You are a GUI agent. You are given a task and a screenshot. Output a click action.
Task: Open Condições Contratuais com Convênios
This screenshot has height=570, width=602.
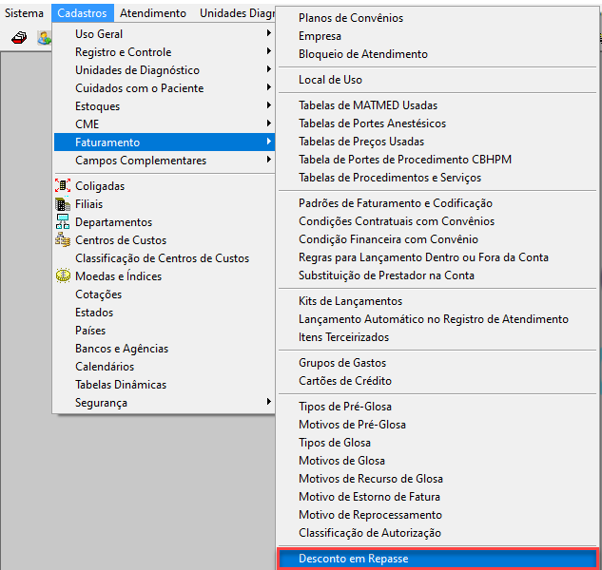click(437, 221)
